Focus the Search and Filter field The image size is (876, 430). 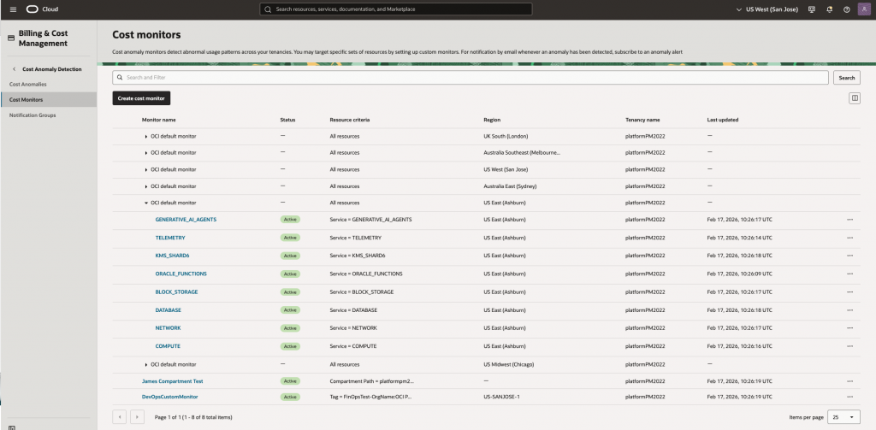coord(471,78)
